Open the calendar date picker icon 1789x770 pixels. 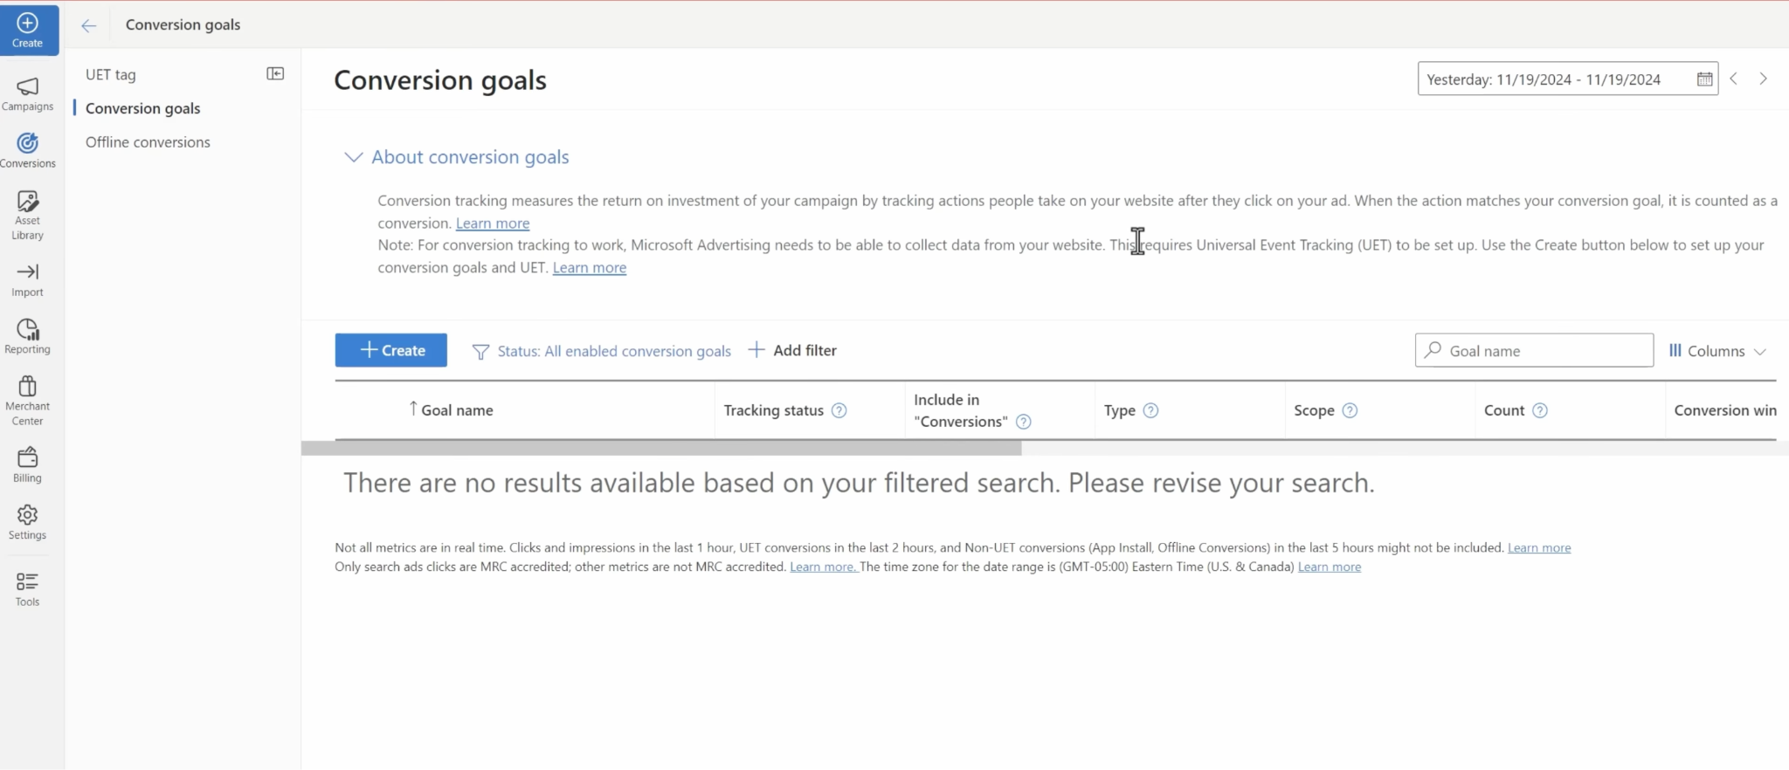[1704, 79]
